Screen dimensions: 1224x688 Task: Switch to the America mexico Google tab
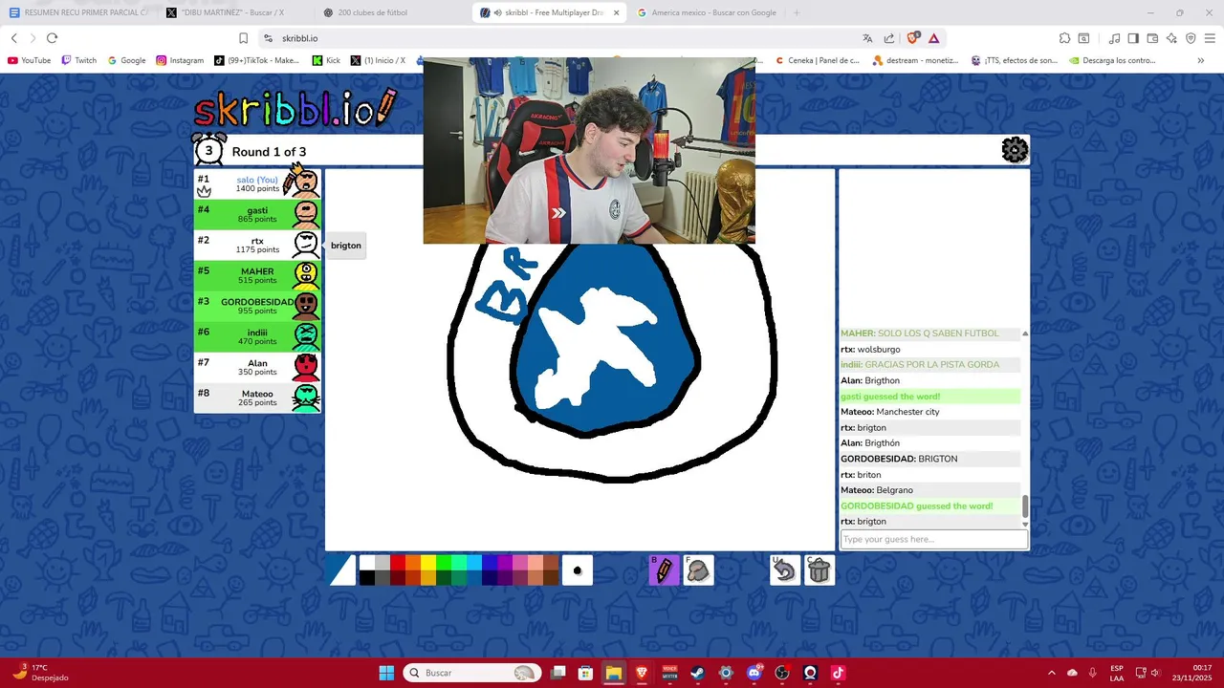click(706, 12)
